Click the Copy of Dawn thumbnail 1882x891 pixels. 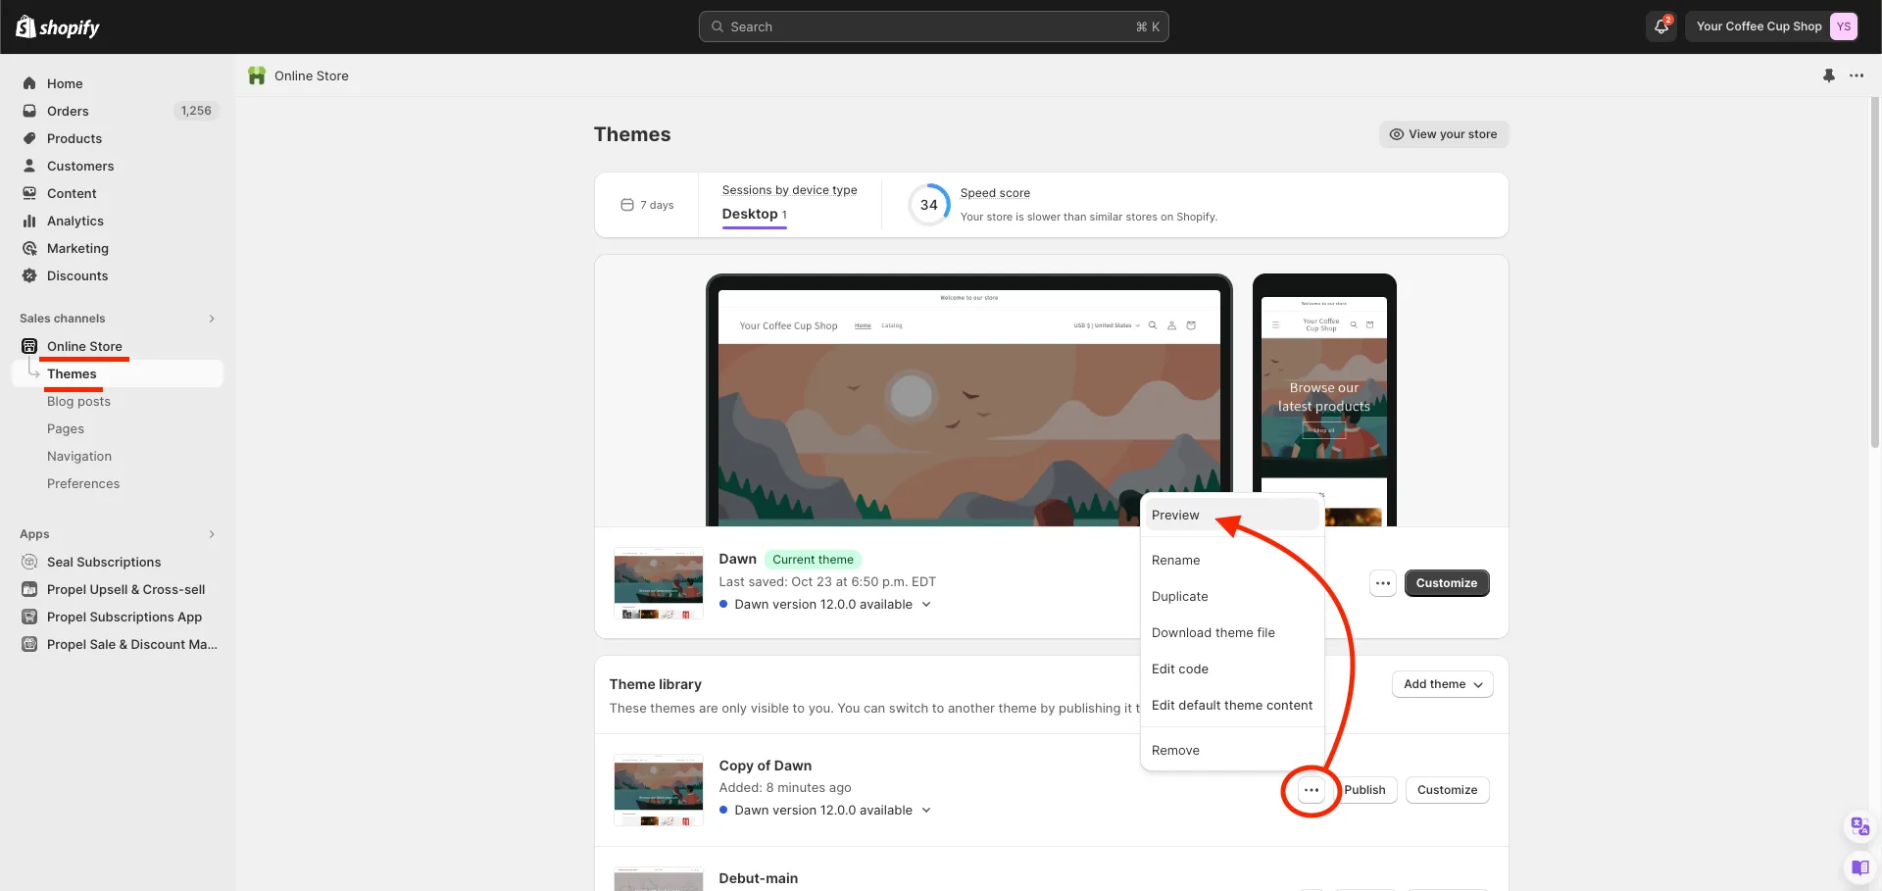[659, 790]
